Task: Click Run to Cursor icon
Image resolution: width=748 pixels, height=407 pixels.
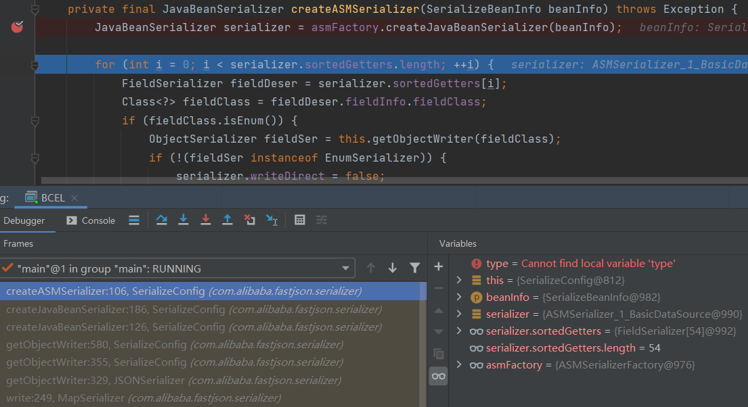Action: tap(271, 220)
